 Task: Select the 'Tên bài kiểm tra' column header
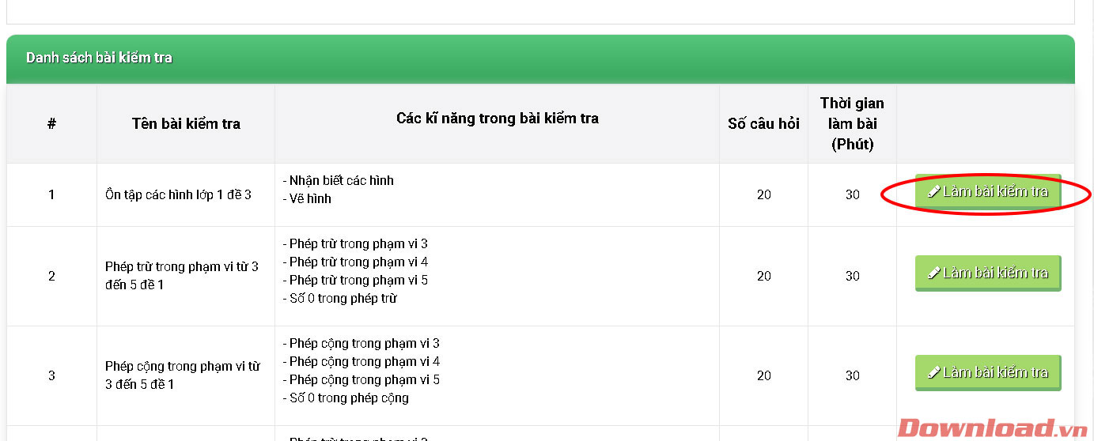(186, 123)
